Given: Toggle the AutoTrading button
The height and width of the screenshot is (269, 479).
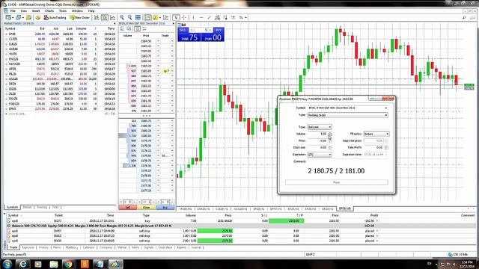Looking at the screenshot, I should tap(55, 18).
